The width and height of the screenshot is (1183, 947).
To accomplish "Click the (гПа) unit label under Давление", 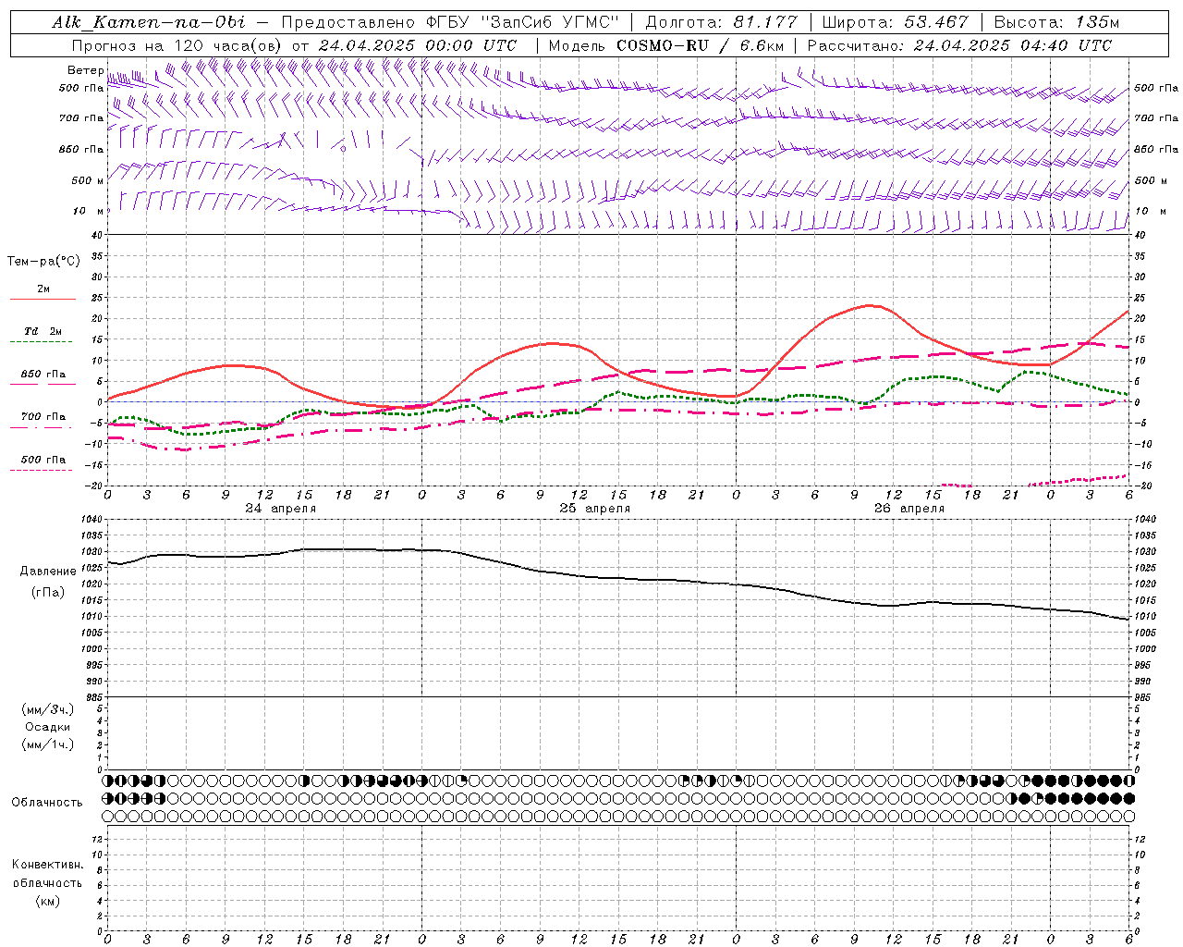I will [48, 593].
